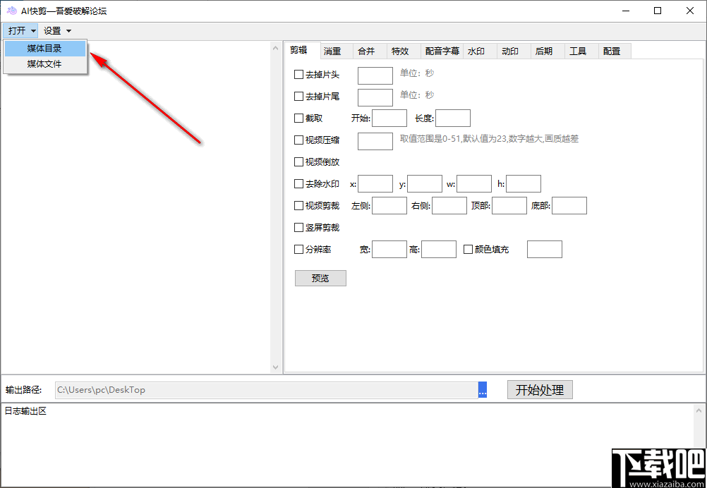Click the 颜色填充 color value box

[x=545, y=249]
